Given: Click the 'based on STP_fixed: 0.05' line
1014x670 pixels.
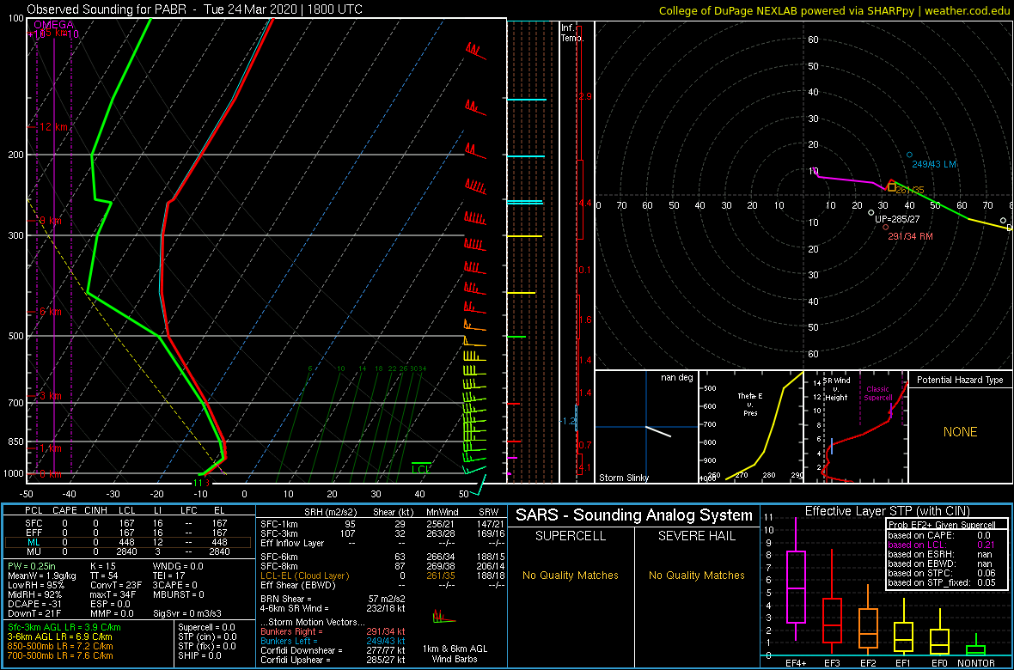Looking at the screenshot, I should click(944, 582).
